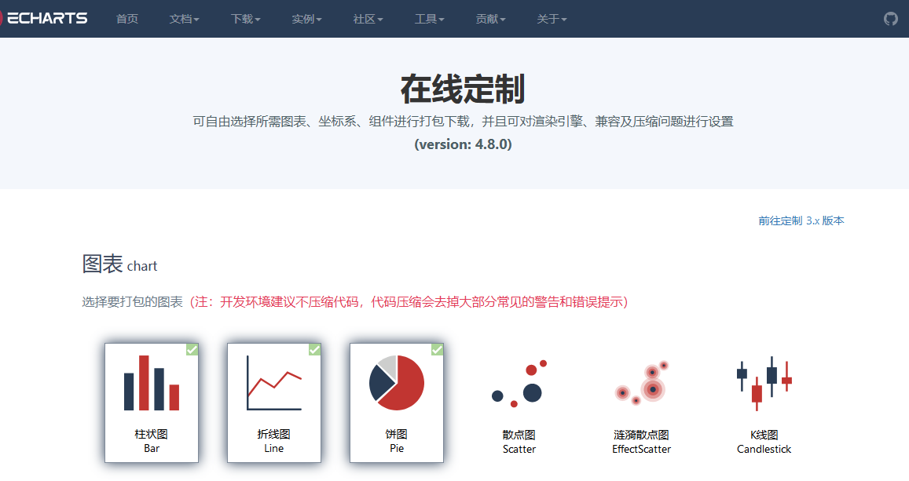909x481 pixels.
Task: Uncheck the green checkmark on Bar
Action: 192,349
